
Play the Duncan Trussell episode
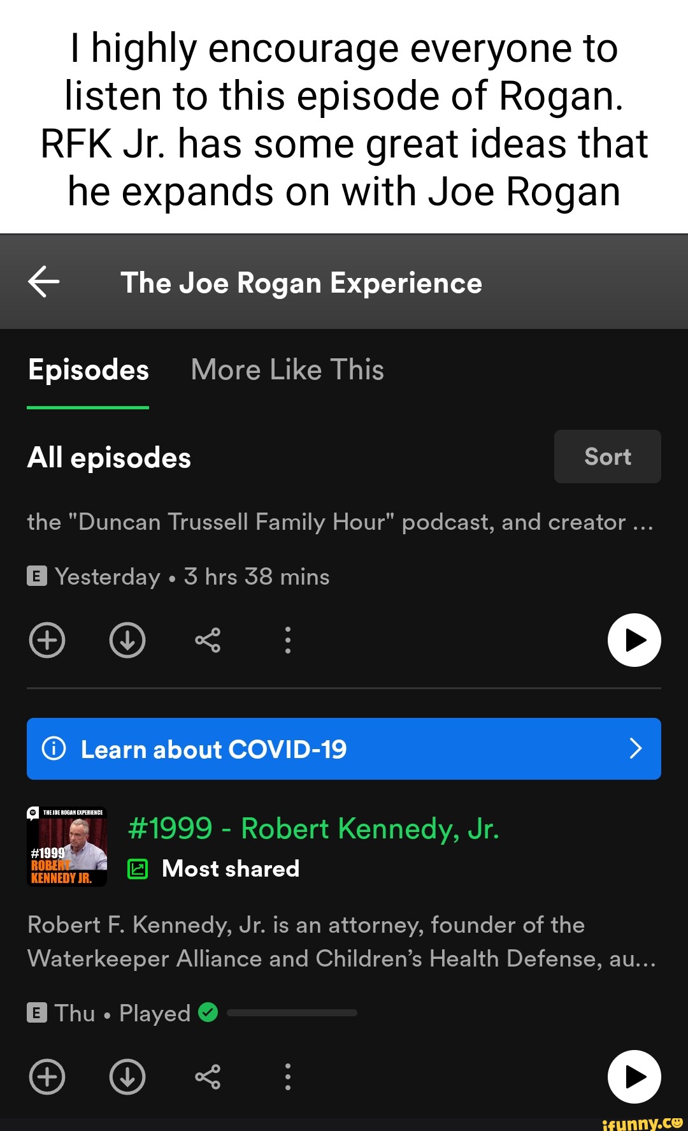pos(634,640)
